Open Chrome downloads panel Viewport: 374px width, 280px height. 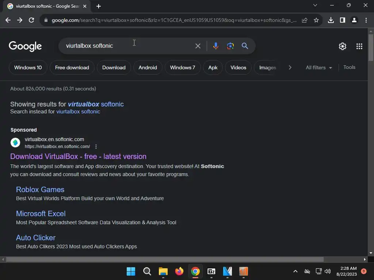(x=331, y=20)
